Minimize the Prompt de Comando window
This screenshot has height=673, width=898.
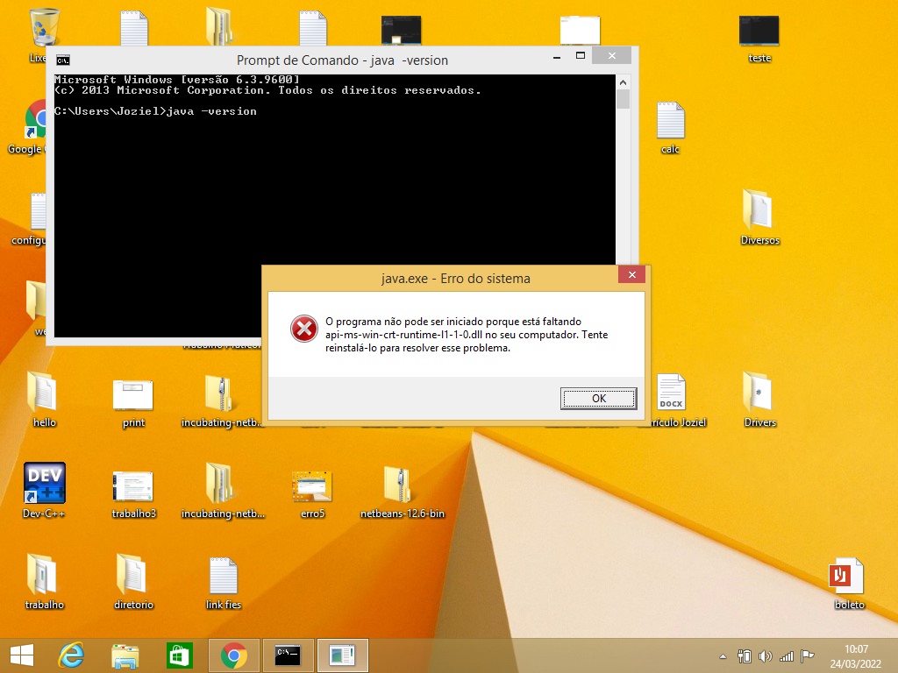click(x=557, y=56)
